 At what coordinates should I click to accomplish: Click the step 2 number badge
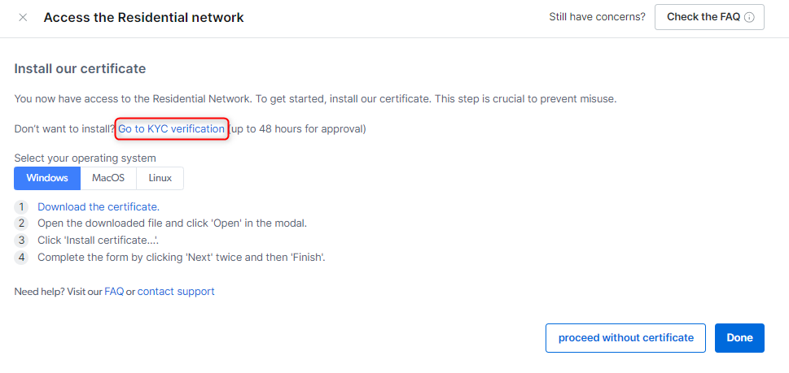(x=21, y=224)
